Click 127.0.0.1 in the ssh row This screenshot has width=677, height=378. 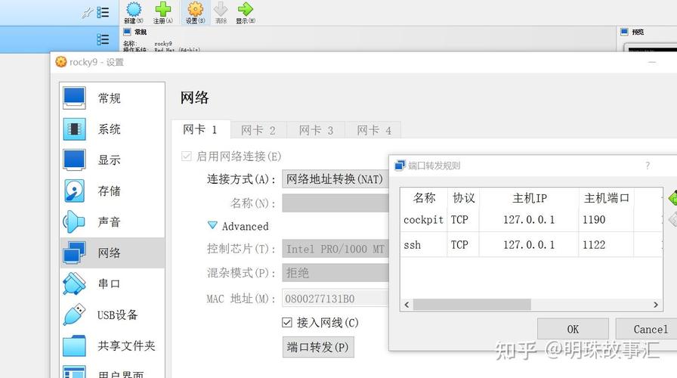[x=529, y=245]
